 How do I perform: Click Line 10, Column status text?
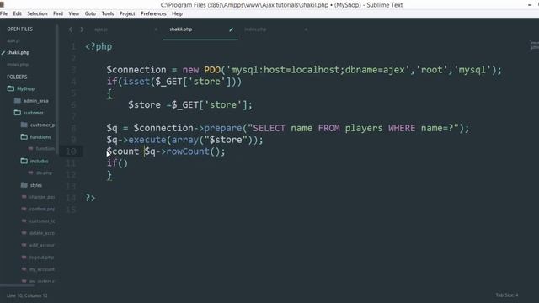pos(27,295)
